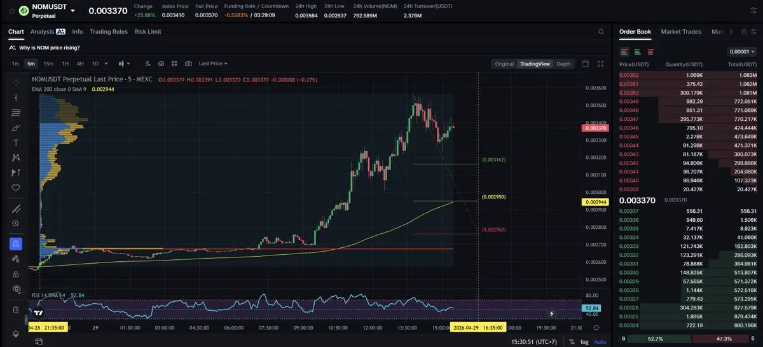Show both bids and asks order book view
Viewport: 763px width, 347px height.
click(624, 51)
